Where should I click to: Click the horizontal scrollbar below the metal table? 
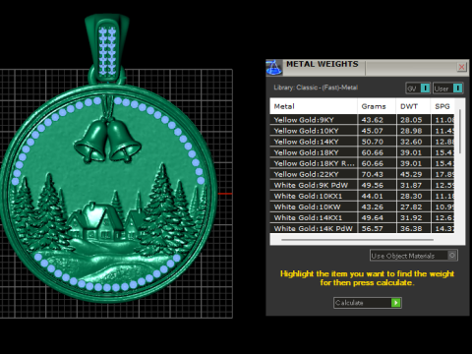point(357,240)
